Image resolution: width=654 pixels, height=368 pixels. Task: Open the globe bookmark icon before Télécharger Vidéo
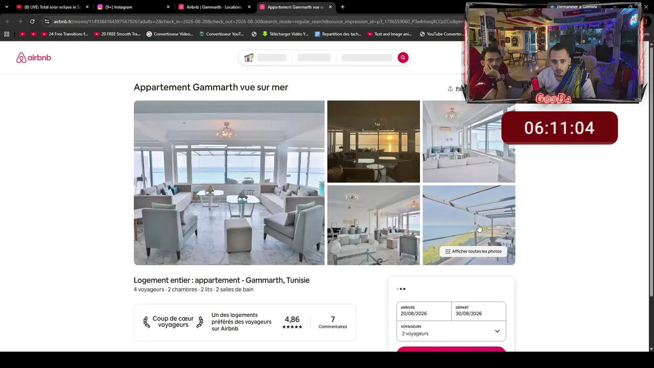coord(254,34)
